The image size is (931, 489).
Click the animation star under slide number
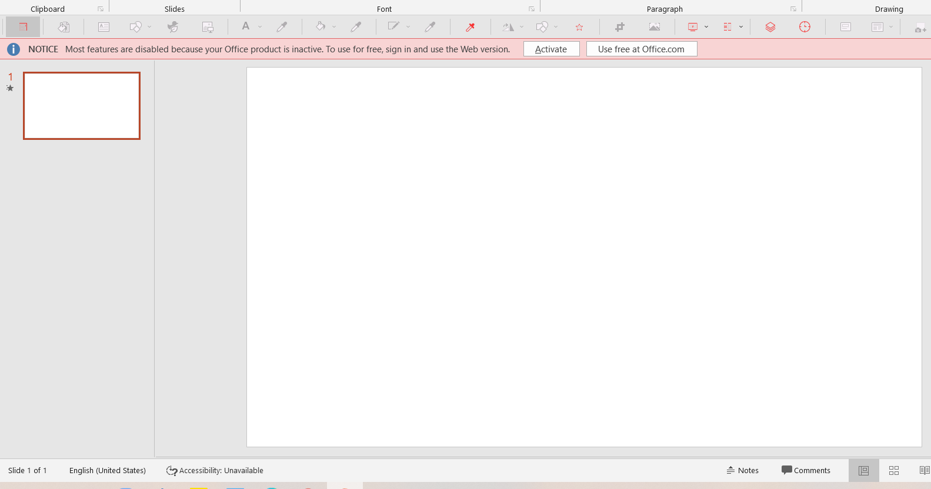click(x=10, y=88)
